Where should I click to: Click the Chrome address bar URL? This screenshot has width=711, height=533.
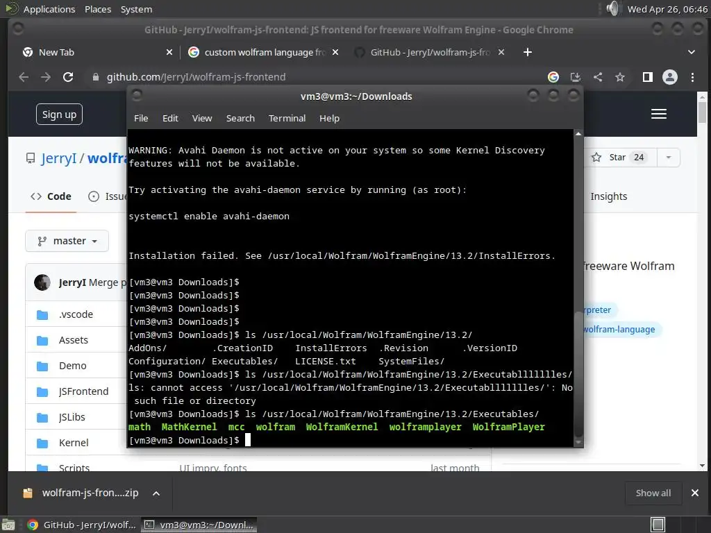(x=196, y=77)
